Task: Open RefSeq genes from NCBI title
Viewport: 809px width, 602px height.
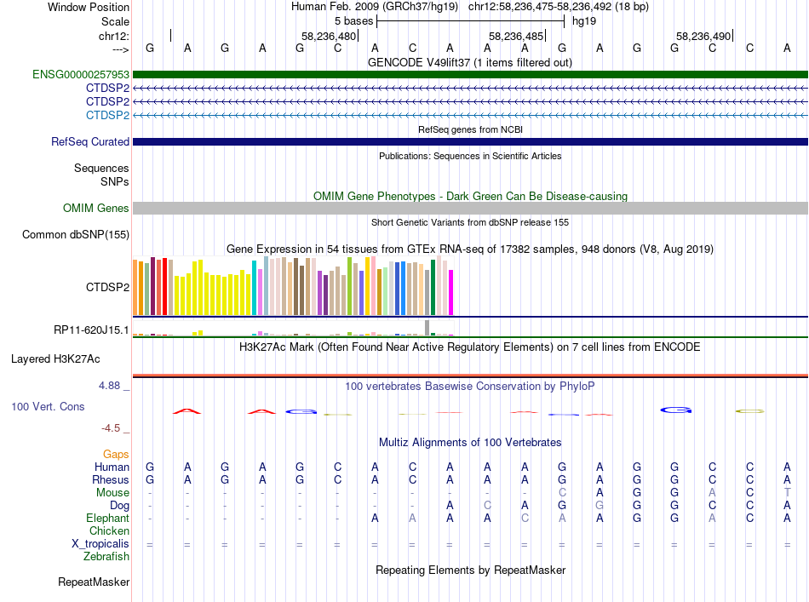Action: (470, 129)
